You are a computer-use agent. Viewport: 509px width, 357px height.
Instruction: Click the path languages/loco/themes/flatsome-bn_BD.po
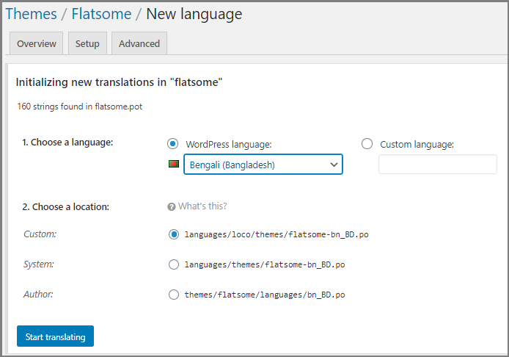(x=277, y=234)
